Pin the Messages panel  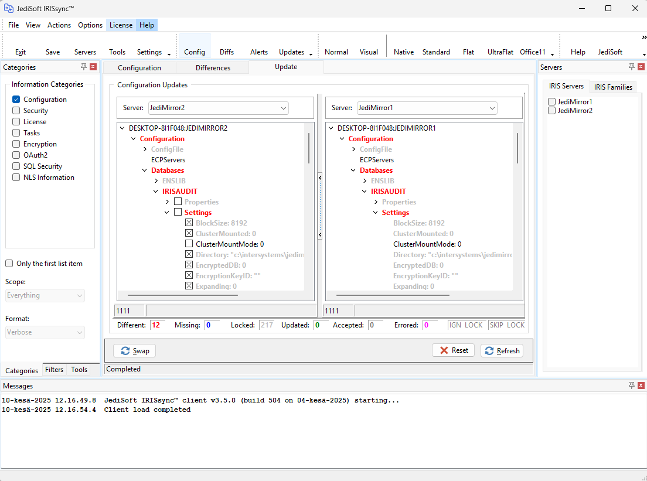click(631, 386)
